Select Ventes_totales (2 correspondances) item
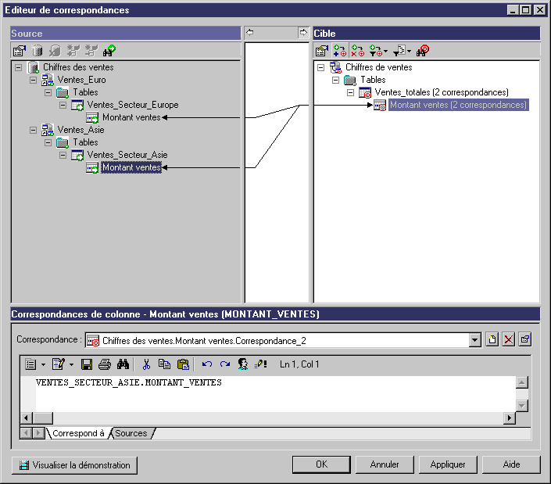The height and width of the screenshot is (484, 551). [x=442, y=92]
